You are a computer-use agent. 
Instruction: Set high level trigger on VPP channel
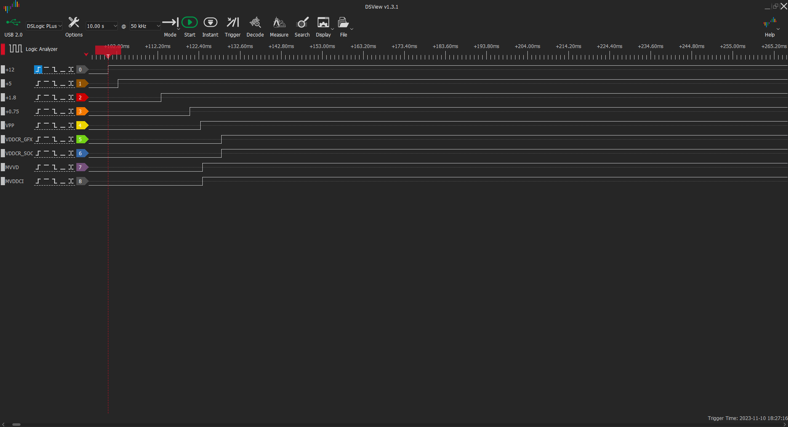pyautogui.click(x=46, y=125)
